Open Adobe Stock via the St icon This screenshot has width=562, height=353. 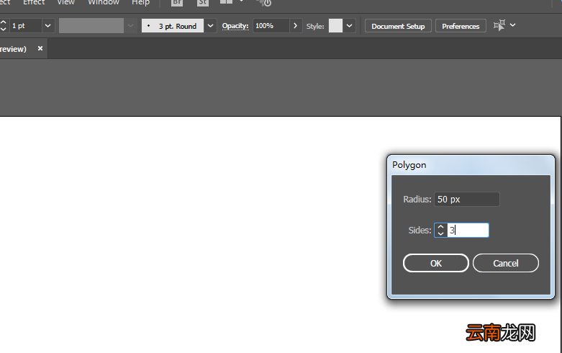pos(203,2)
